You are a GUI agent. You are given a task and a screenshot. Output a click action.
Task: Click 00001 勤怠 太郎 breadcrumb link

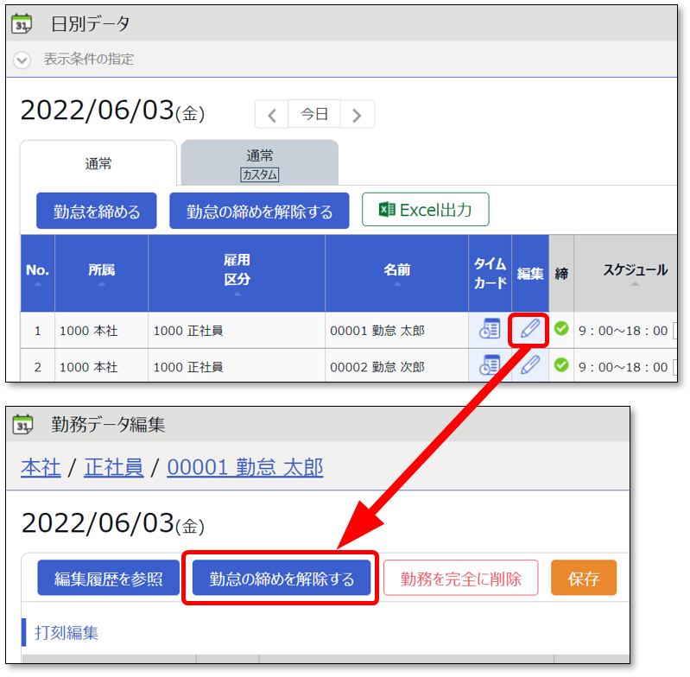coord(244,467)
